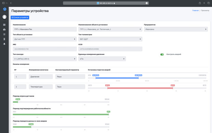The width and height of the screenshot is (212, 133).
Task: Open the Тип объекта установки dropdown
Action: [45, 39]
